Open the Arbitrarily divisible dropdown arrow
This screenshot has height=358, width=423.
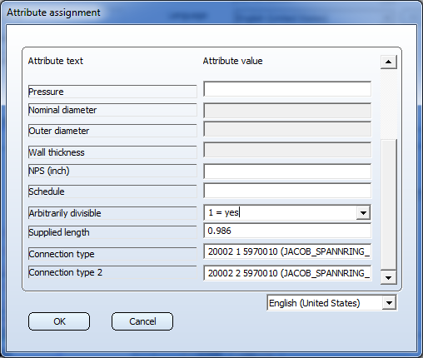click(363, 213)
